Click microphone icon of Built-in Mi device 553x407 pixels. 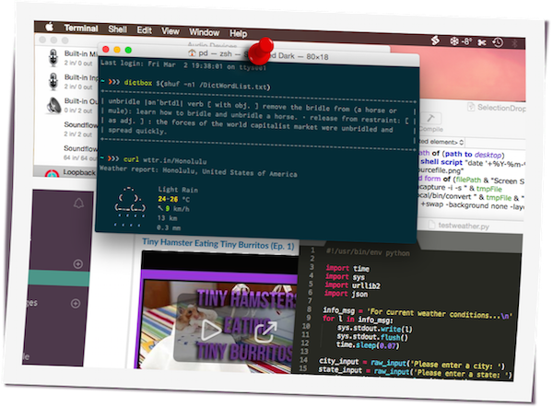[53, 58]
